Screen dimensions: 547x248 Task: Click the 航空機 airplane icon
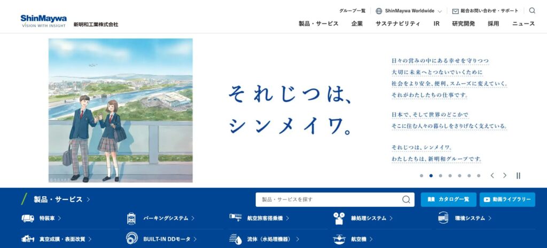click(x=339, y=239)
